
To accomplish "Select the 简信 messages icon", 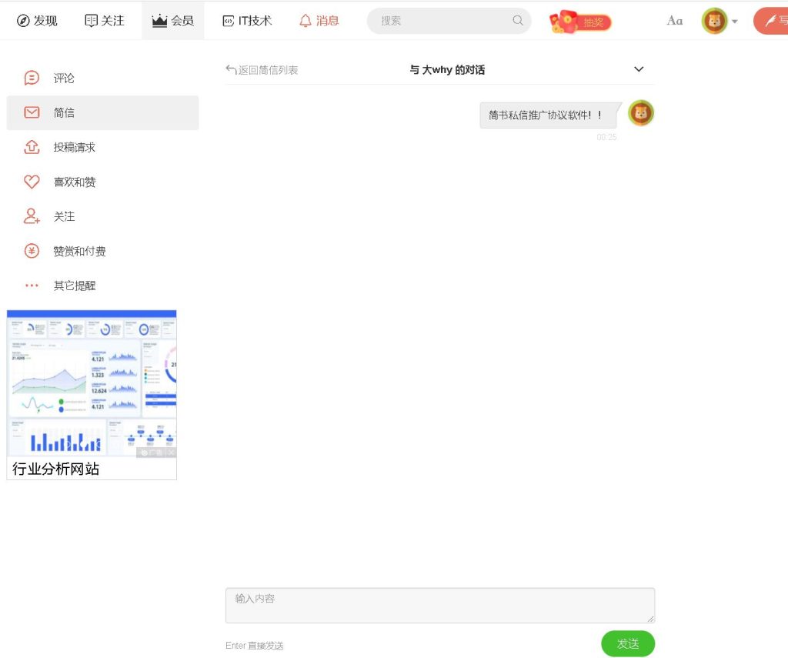I will [x=32, y=112].
